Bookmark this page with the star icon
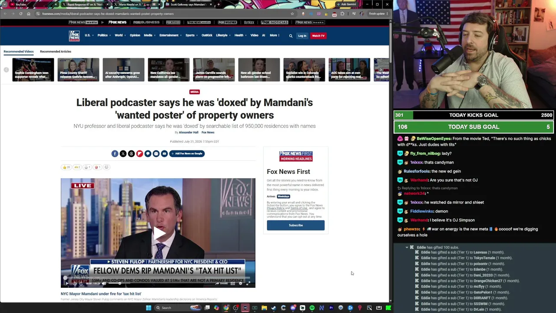 [x=292, y=13]
